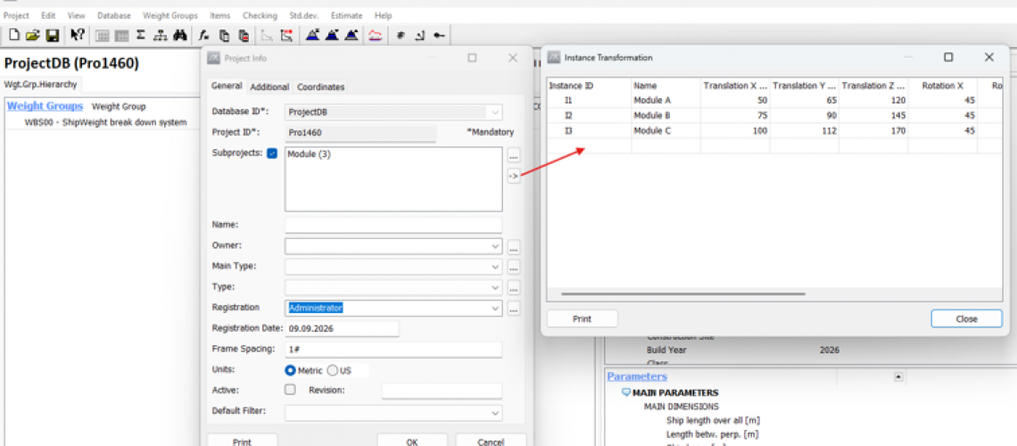The width and height of the screenshot is (1017, 446).
Task: Open the Database menu
Action: (113, 15)
